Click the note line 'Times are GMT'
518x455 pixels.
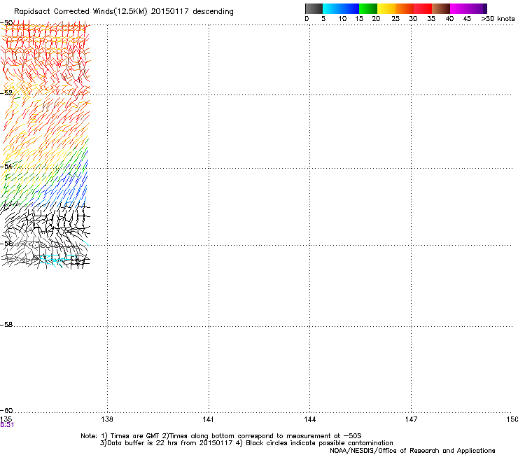134,436
